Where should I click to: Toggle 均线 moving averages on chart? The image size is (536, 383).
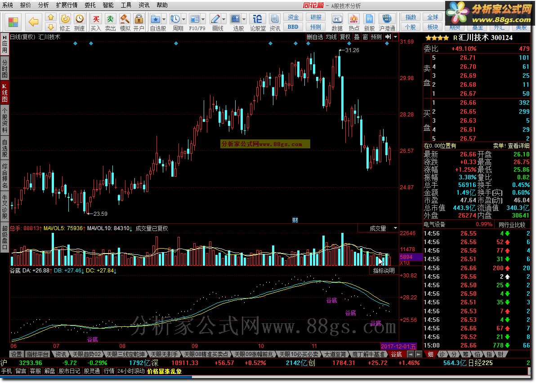point(331,37)
